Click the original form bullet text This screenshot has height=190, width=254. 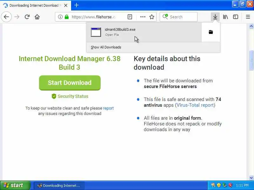click(x=187, y=118)
